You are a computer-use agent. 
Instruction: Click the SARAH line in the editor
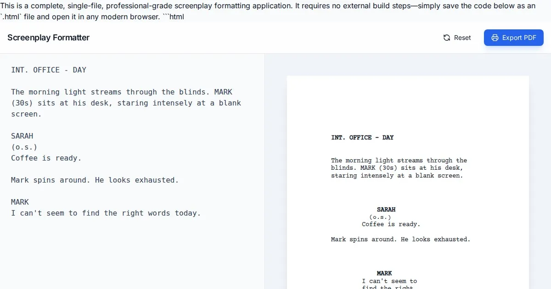click(22, 136)
